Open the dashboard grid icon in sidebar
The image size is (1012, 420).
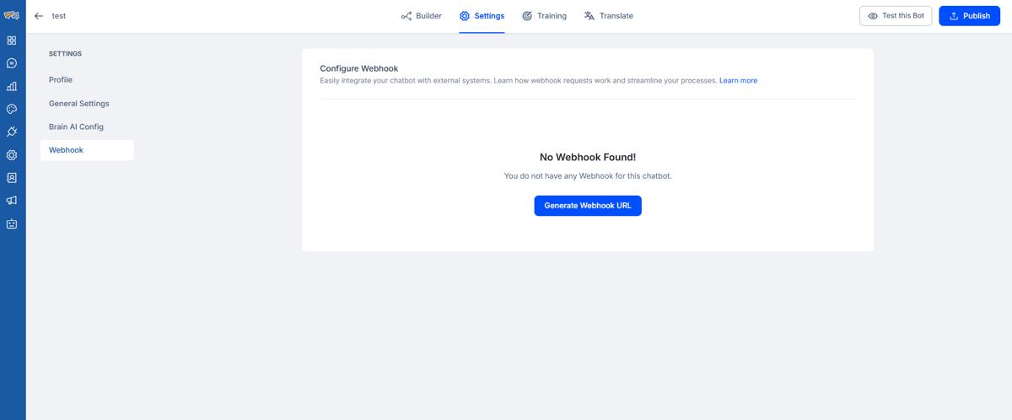tap(12, 40)
